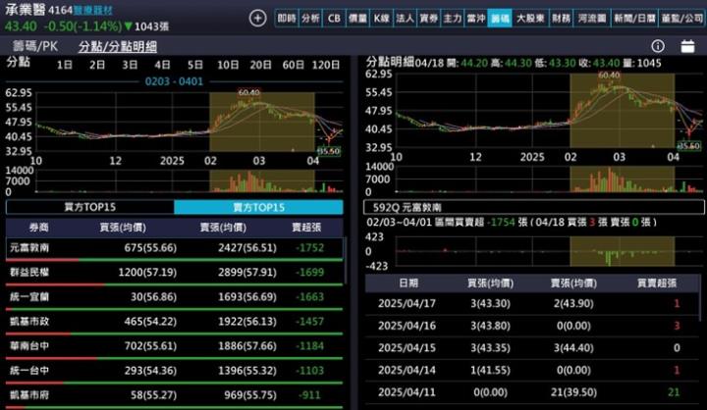Image resolution: width=707 pixels, height=410 pixels.
Task: Switch to the unselected 買方TOP15 tab
Action: coord(89,207)
